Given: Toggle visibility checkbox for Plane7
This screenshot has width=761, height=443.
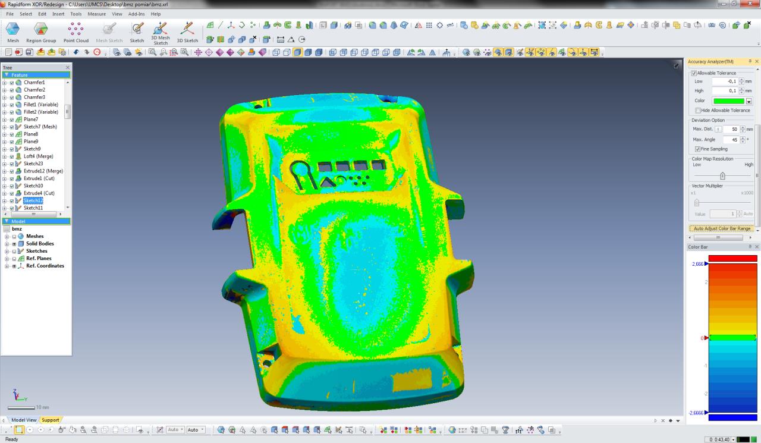Looking at the screenshot, I should point(12,120).
